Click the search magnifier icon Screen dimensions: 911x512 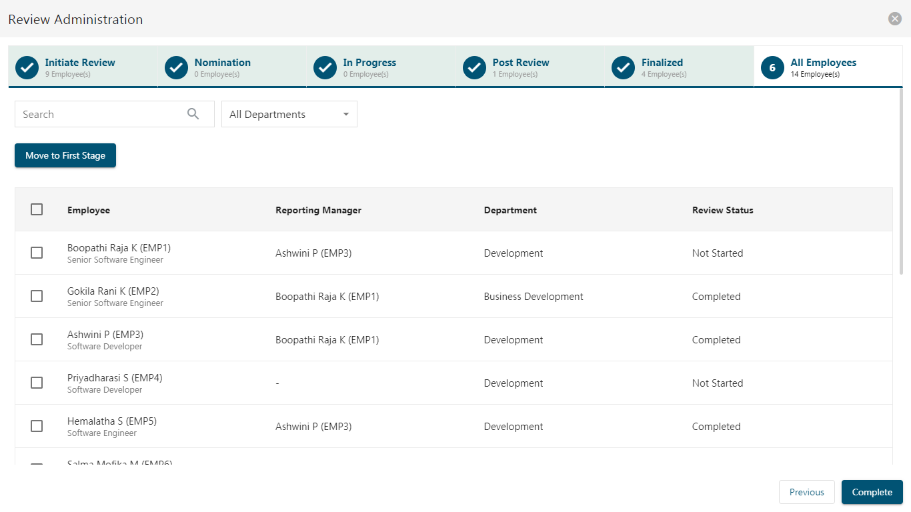(x=193, y=114)
